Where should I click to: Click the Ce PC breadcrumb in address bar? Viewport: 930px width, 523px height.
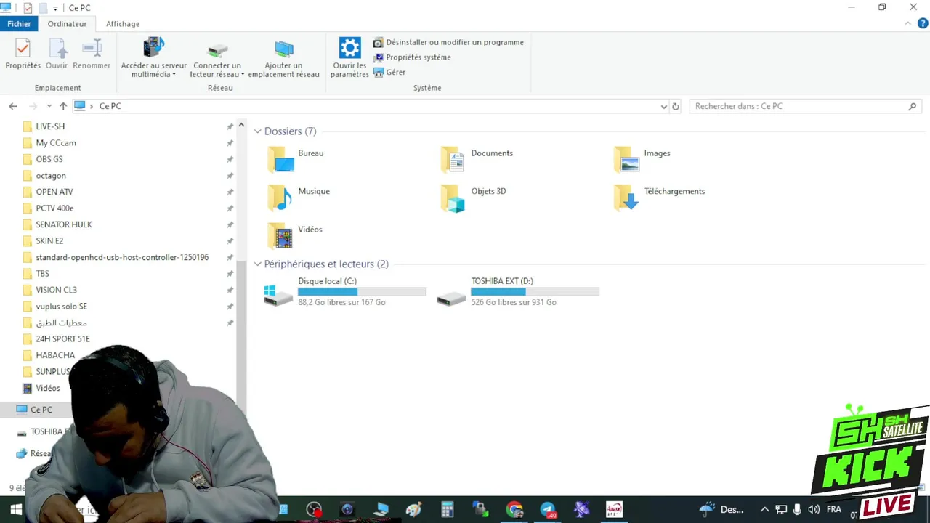click(110, 106)
